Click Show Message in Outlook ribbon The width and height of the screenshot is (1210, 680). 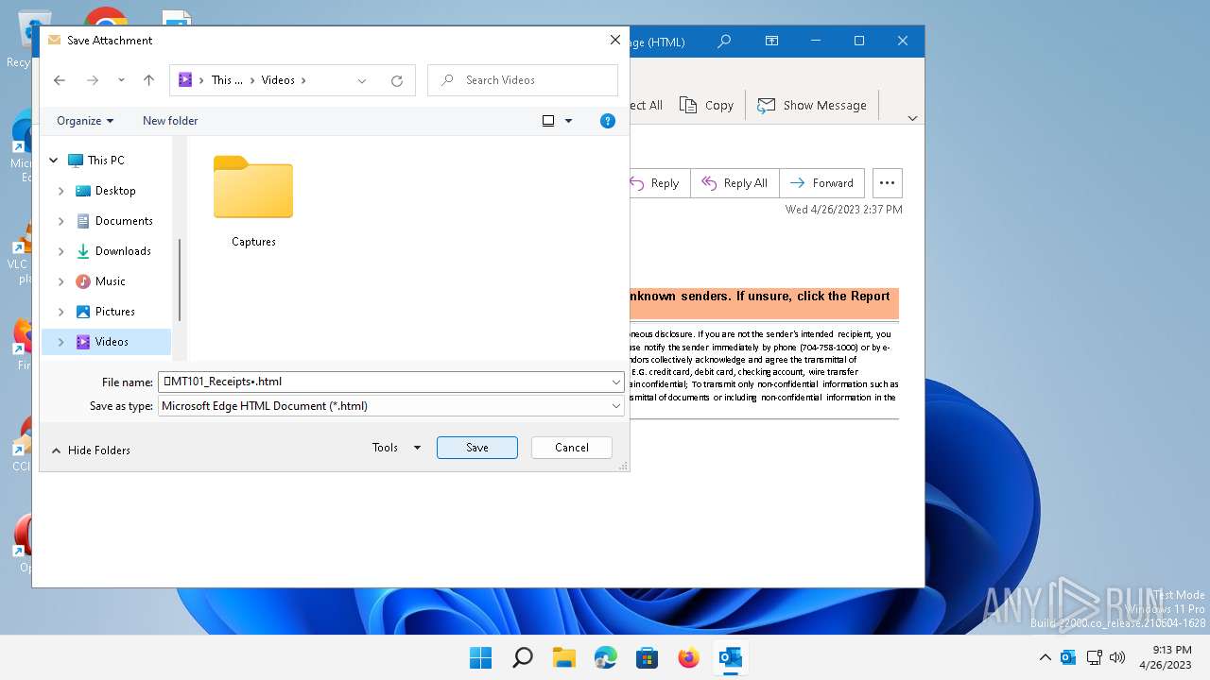click(x=812, y=106)
